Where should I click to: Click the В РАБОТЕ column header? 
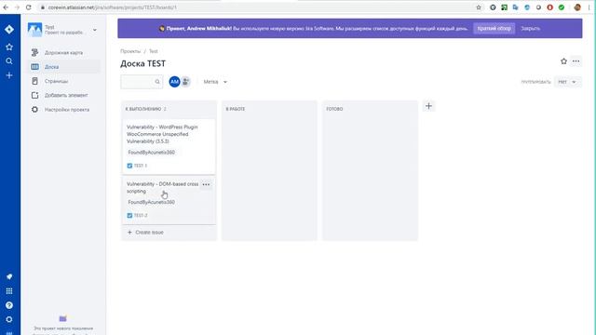(236, 109)
